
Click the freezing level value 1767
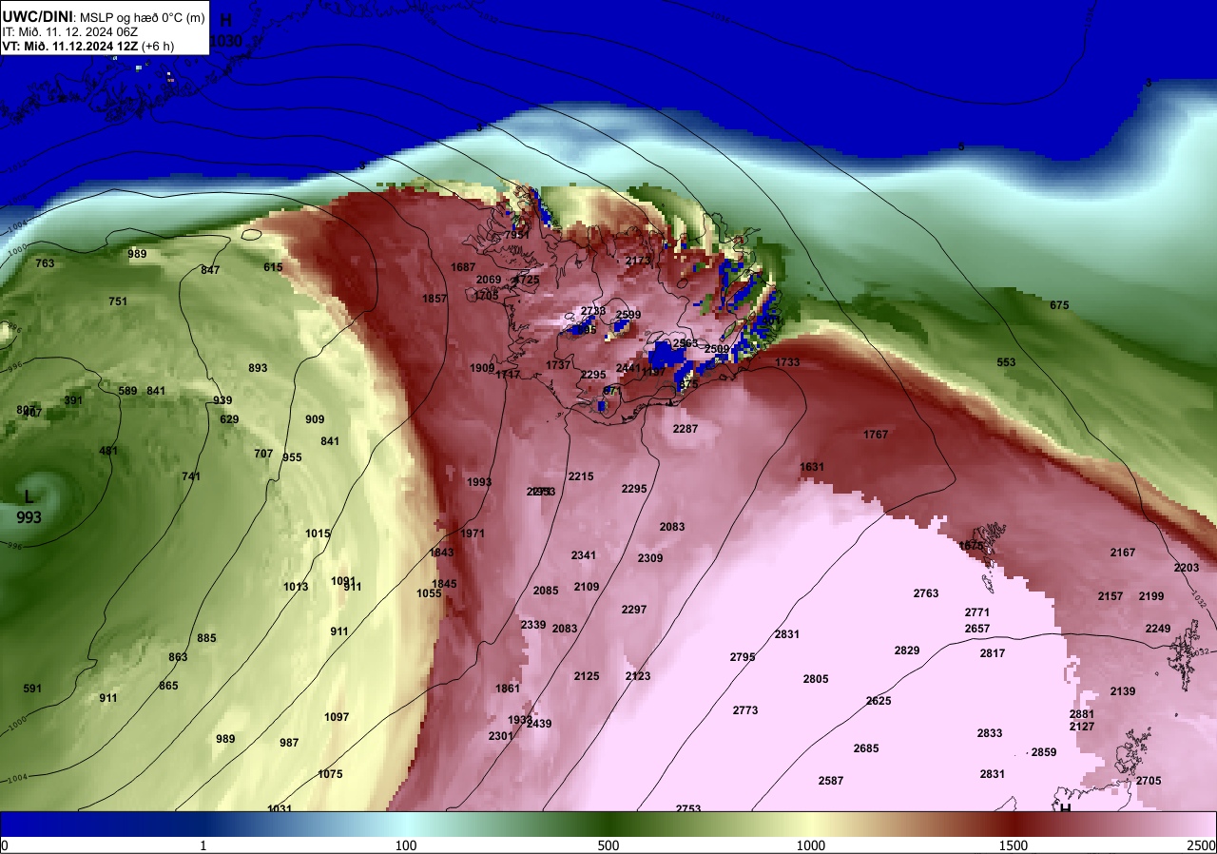pos(876,435)
